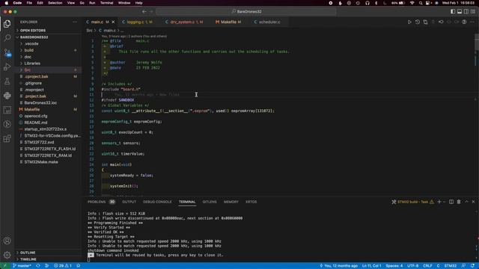Click CRLF end of line setting
The height and width of the screenshot is (269, 479).
(x=427, y=266)
